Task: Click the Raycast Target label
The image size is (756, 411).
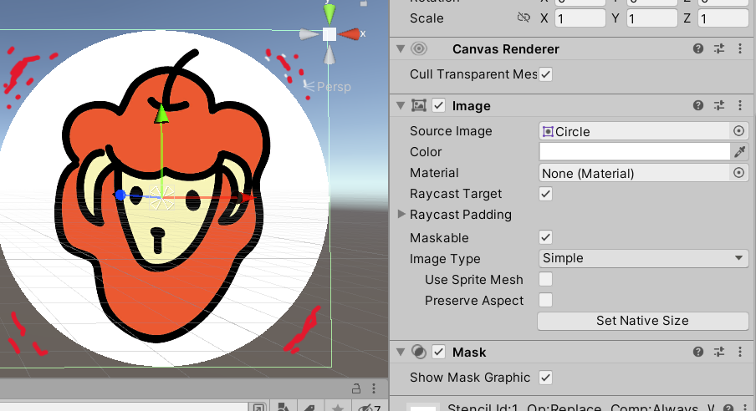Action: [456, 194]
